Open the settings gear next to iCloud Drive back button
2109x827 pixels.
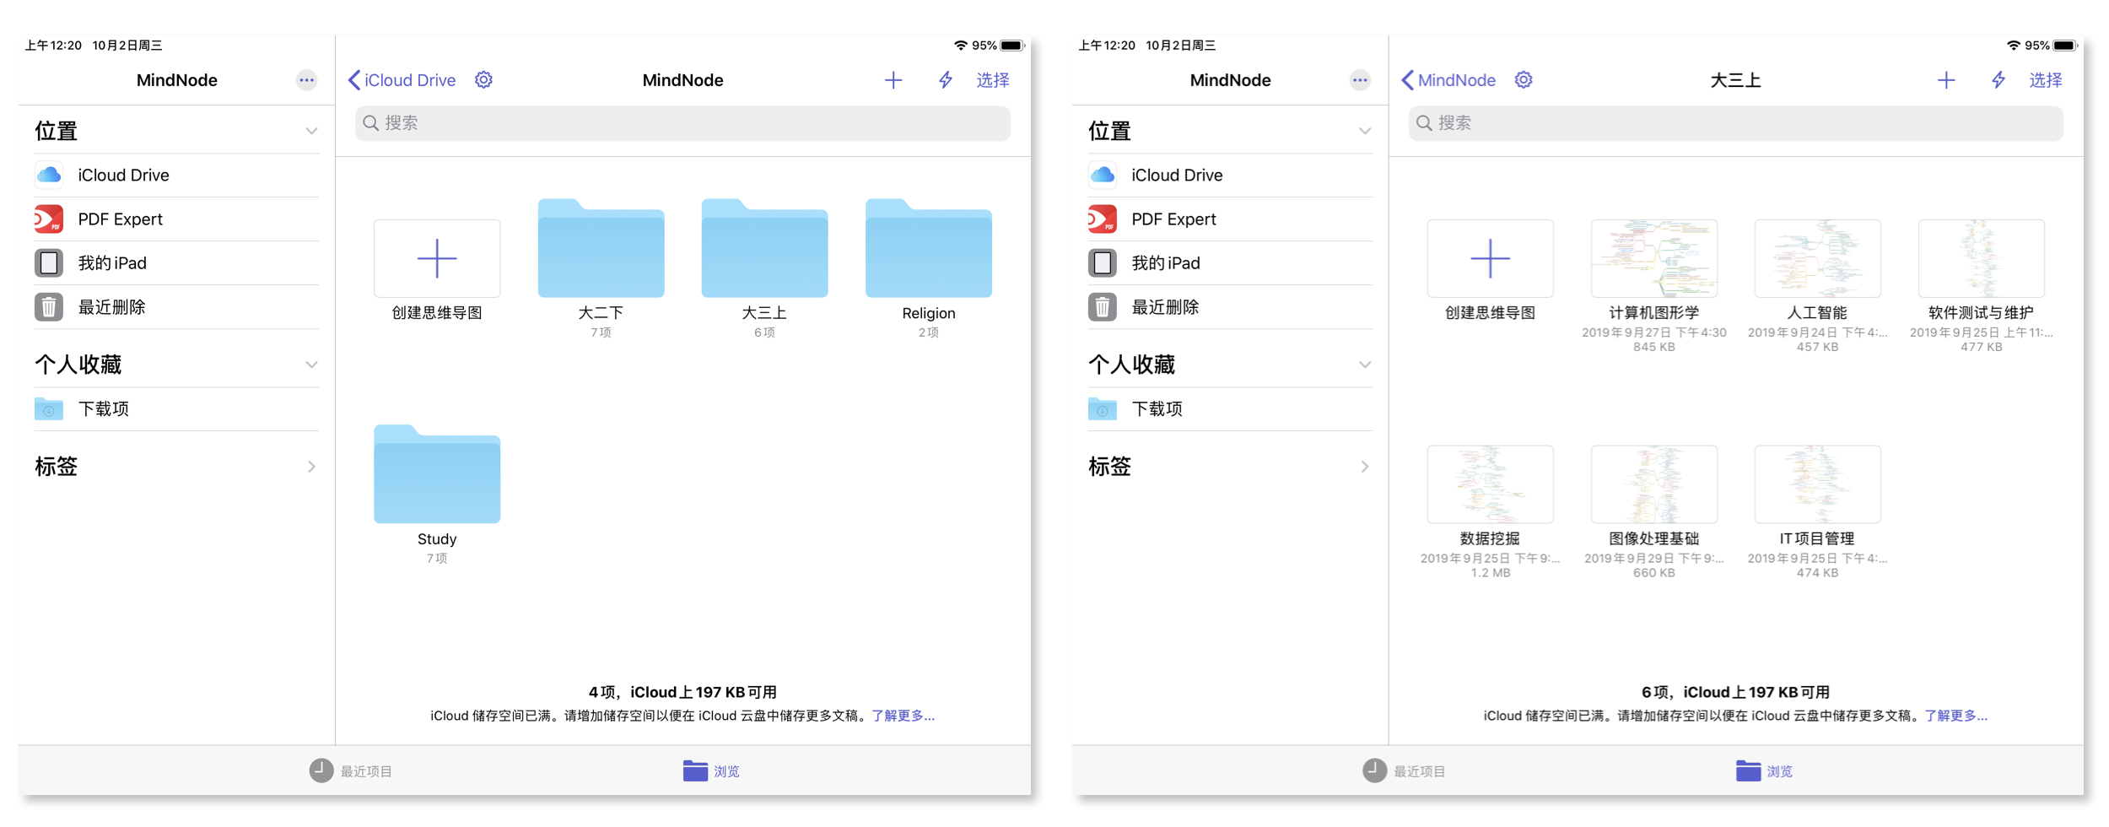(483, 80)
